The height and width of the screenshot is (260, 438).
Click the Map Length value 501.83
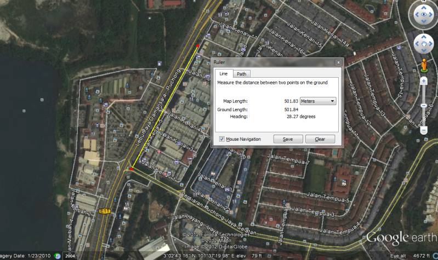(x=291, y=101)
